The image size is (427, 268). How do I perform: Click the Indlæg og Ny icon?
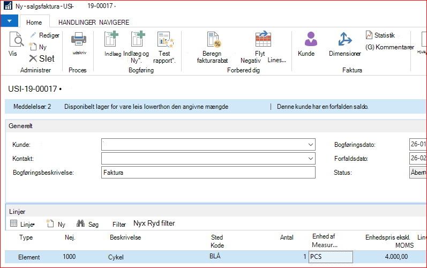click(138, 39)
